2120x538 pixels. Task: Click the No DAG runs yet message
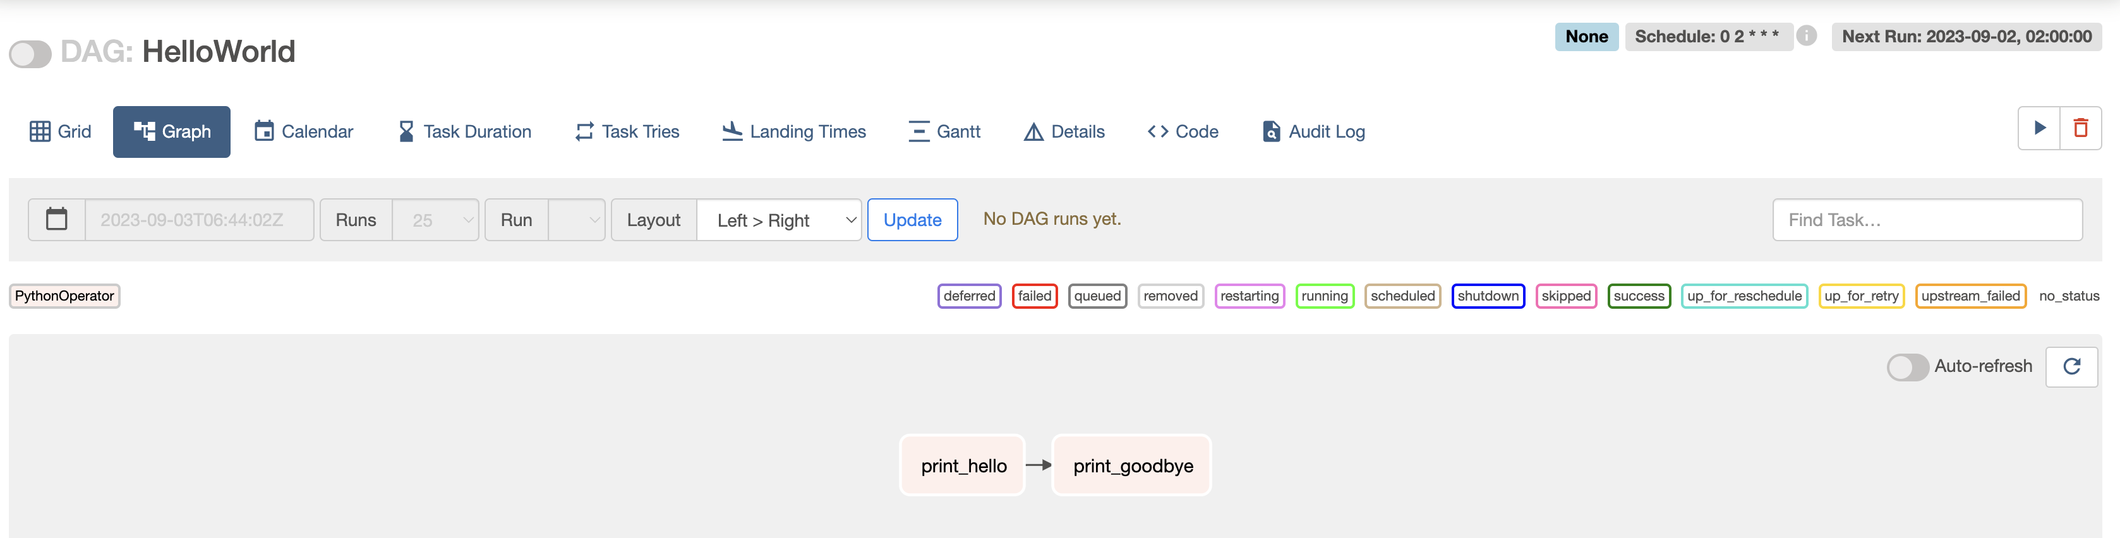tap(1052, 219)
